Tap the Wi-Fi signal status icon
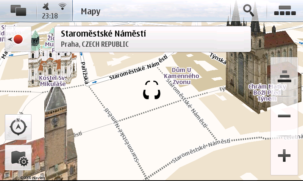 pos(62,6)
